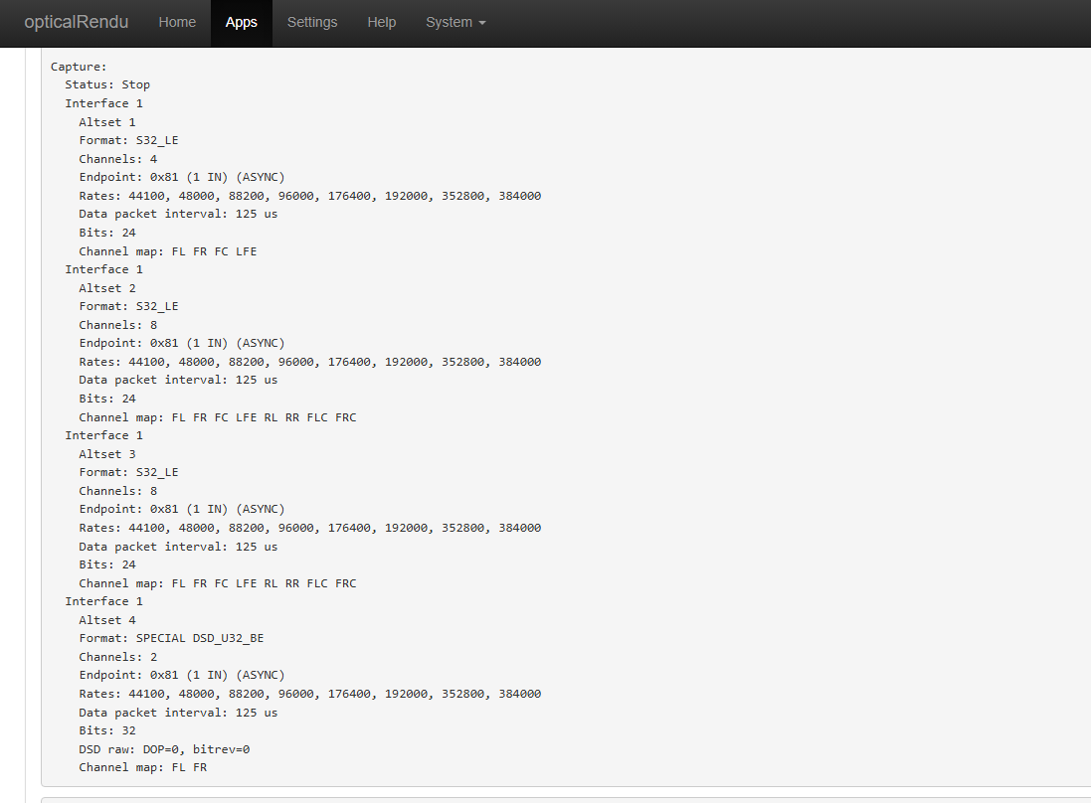The image size is (1091, 803).
Task: Expand the System dropdown menu
Action: [x=455, y=22]
